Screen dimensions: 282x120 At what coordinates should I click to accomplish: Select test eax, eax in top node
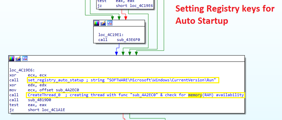click(x=116, y=1)
